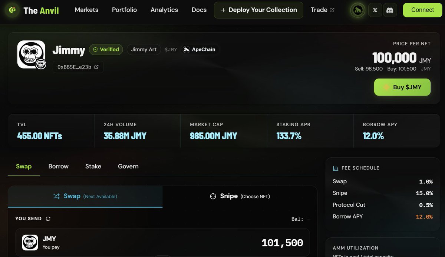The width and height of the screenshot is (445, 257).
Task: Click the Sell: 98,500 price text
Action: (369, 69)
